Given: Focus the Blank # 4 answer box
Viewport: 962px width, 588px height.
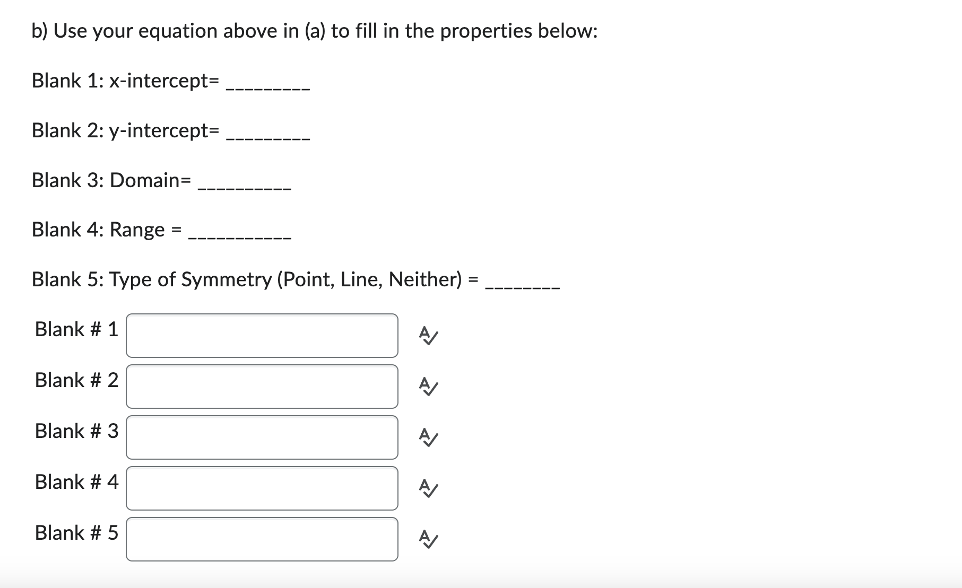Looking at the screenshot, I should (x=262, y=488).
